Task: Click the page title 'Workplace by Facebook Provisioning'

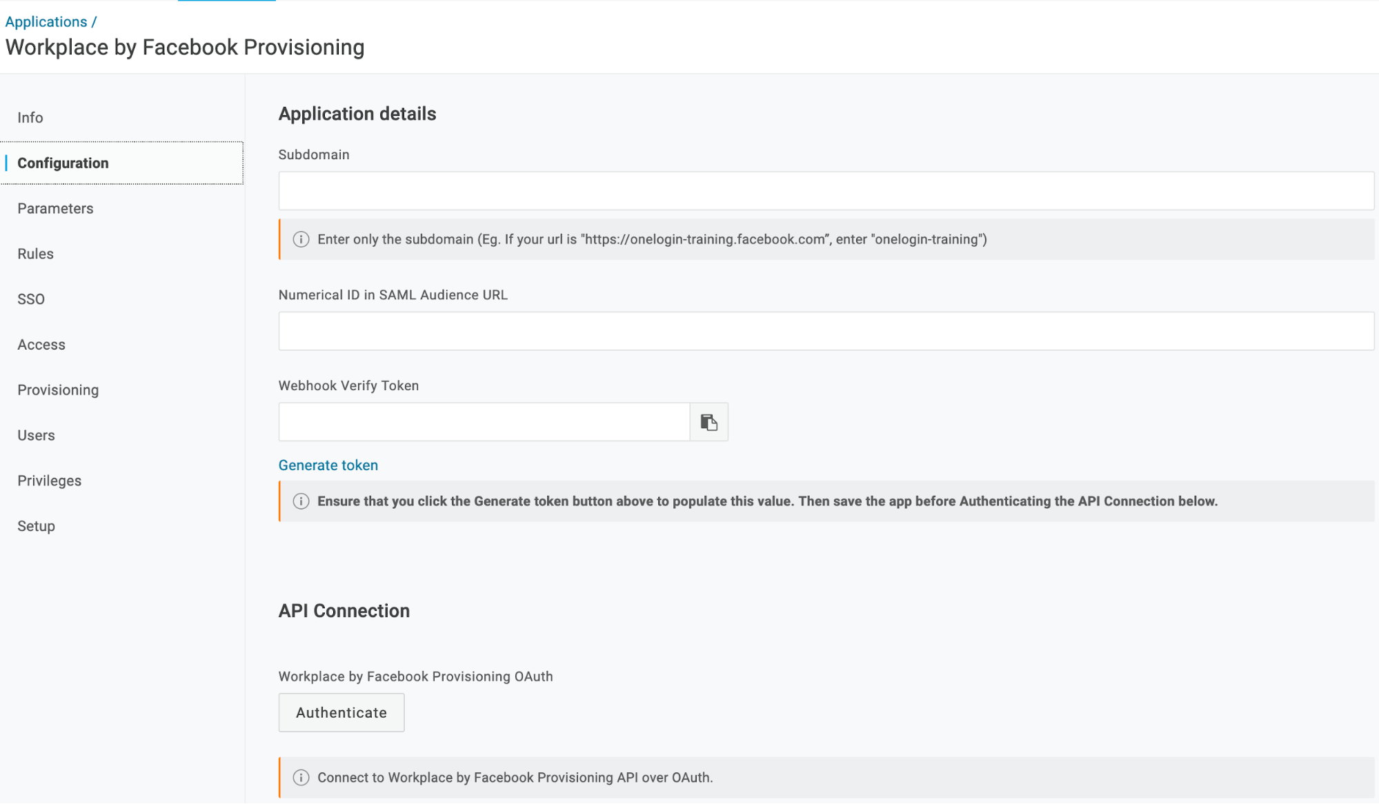Action: [x=185, y=47]
